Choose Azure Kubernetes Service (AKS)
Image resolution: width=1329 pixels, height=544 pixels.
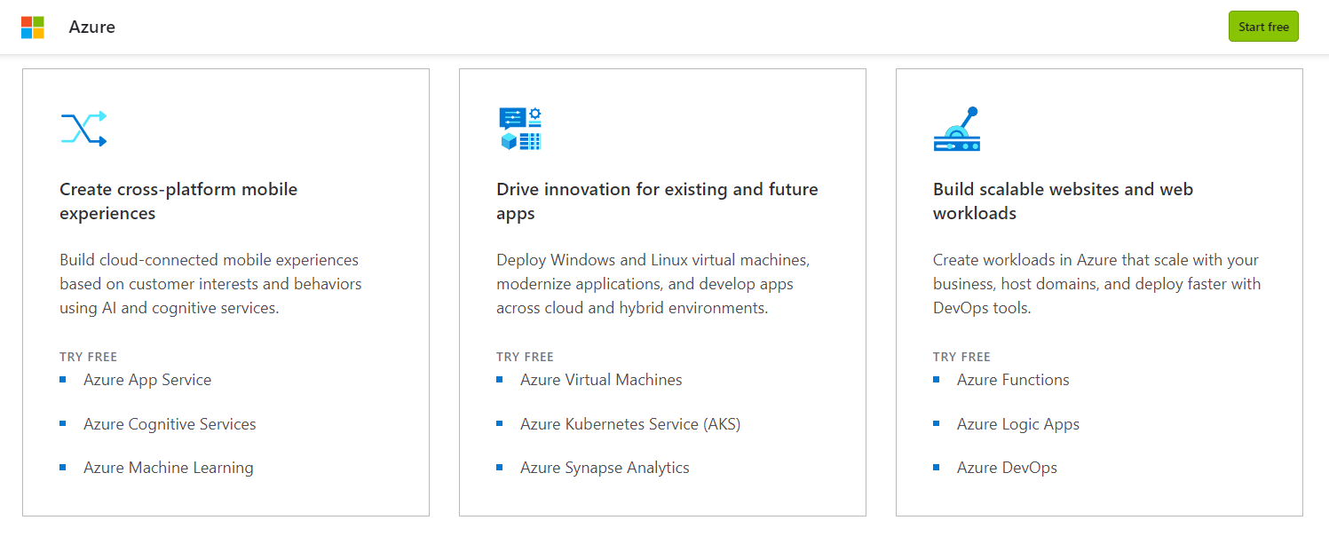[x=629, y=424]
